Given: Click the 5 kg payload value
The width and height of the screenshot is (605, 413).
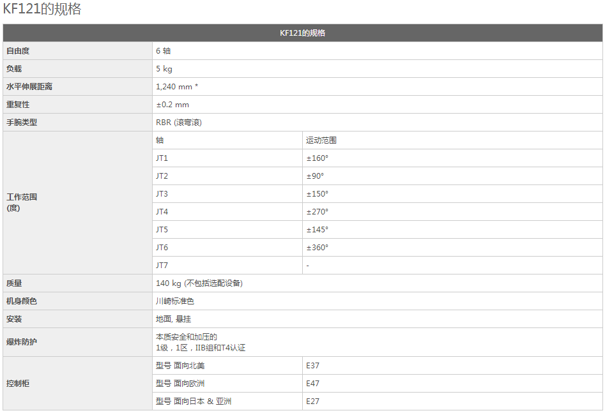Looking at the screenshot, I should pyautogui.click(x=164, y=68).
